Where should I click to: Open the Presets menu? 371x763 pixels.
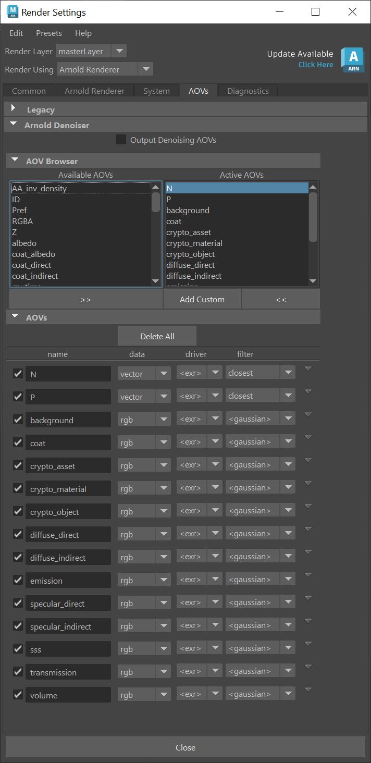pyautogui.click(x=48, y=33)
